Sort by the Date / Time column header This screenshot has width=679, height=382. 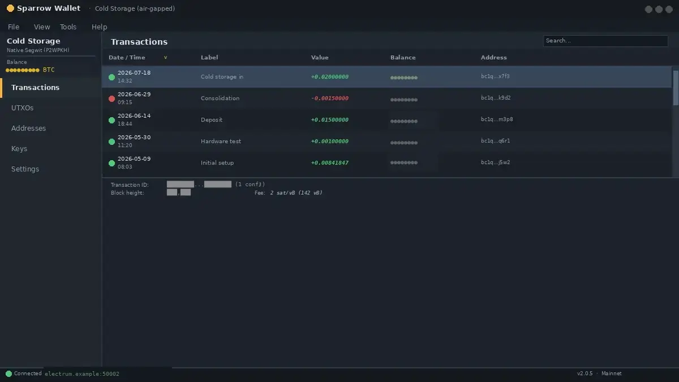point(127,58)
